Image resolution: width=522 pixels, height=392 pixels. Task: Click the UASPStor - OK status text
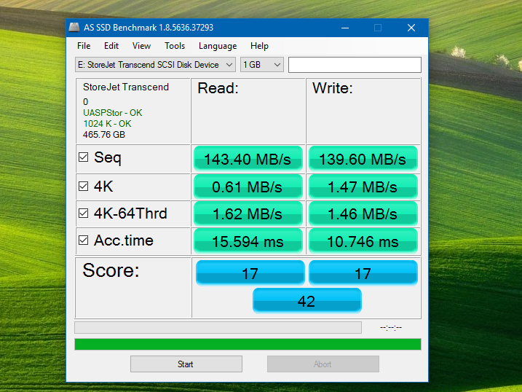pyautogui.click(x=113, y=113)
